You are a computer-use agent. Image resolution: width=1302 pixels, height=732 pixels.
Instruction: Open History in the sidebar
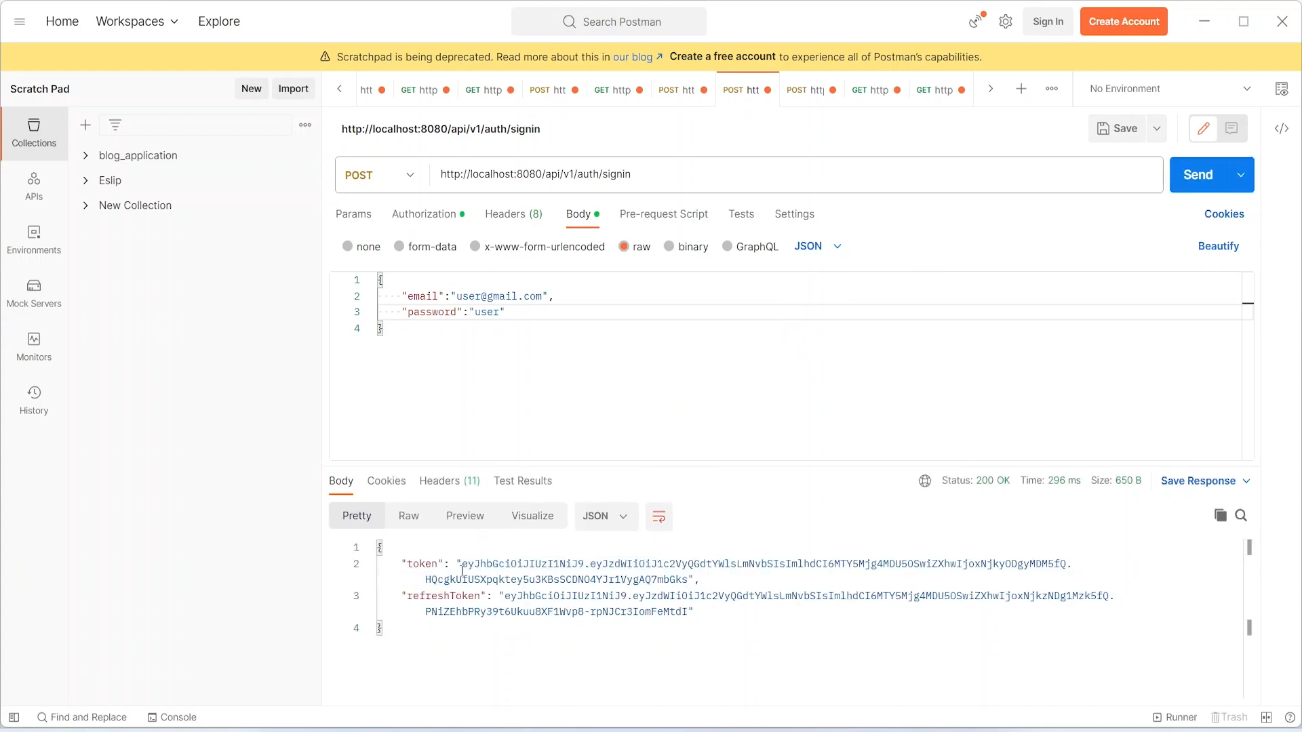click(x=34, y=401)
